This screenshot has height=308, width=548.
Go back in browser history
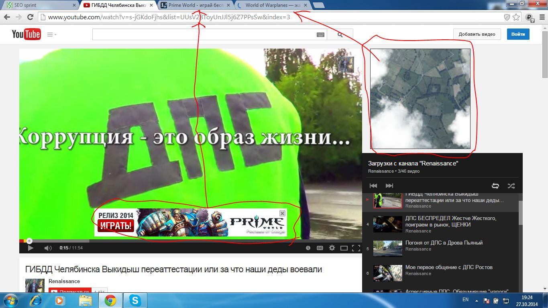7,17
